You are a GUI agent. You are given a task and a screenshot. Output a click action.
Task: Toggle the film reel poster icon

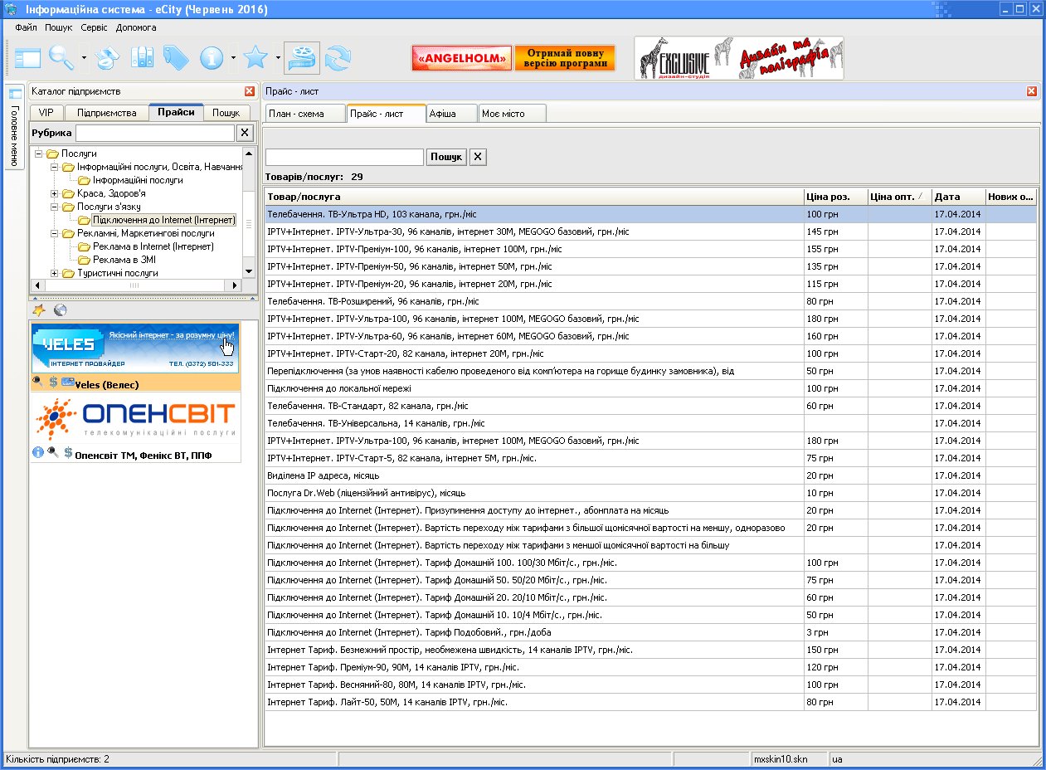tap(302, 57)
